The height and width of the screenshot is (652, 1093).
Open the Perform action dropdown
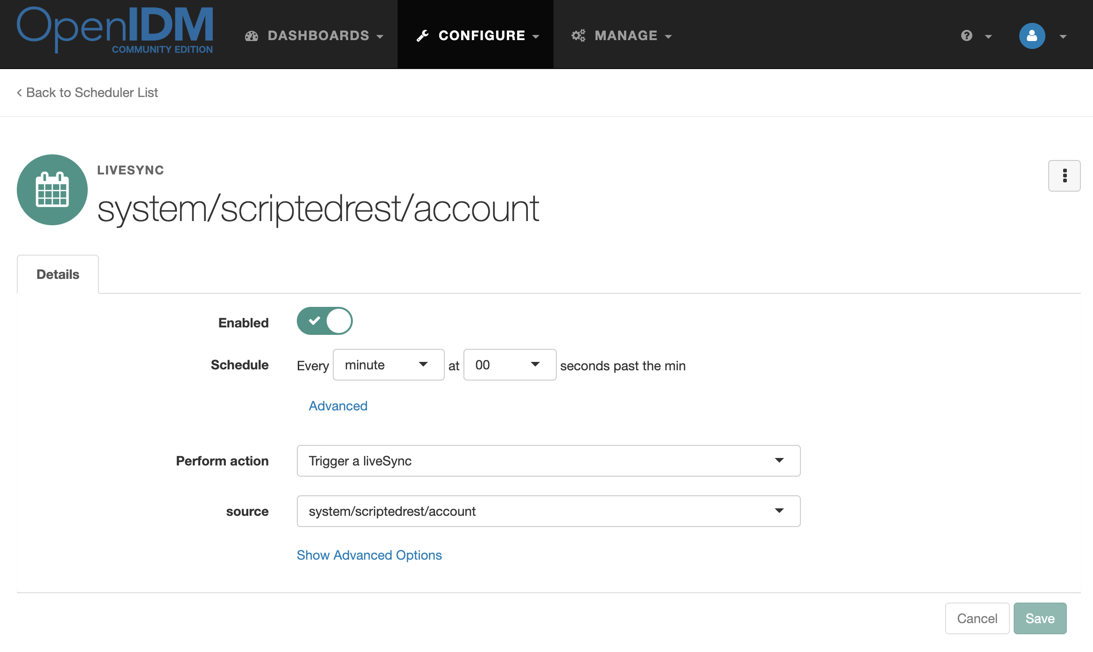click(548, 461)
